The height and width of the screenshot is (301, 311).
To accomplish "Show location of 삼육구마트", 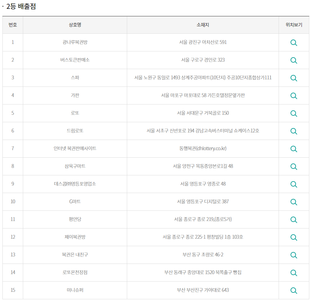I will pyautogui.click(x=294, y=167).
